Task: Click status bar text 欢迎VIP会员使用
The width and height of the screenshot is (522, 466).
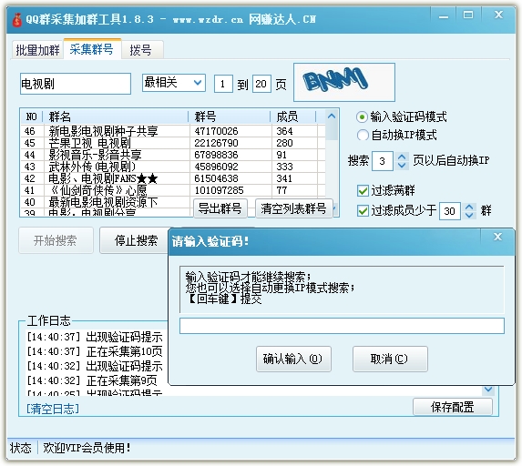Action: coord(87,448)
